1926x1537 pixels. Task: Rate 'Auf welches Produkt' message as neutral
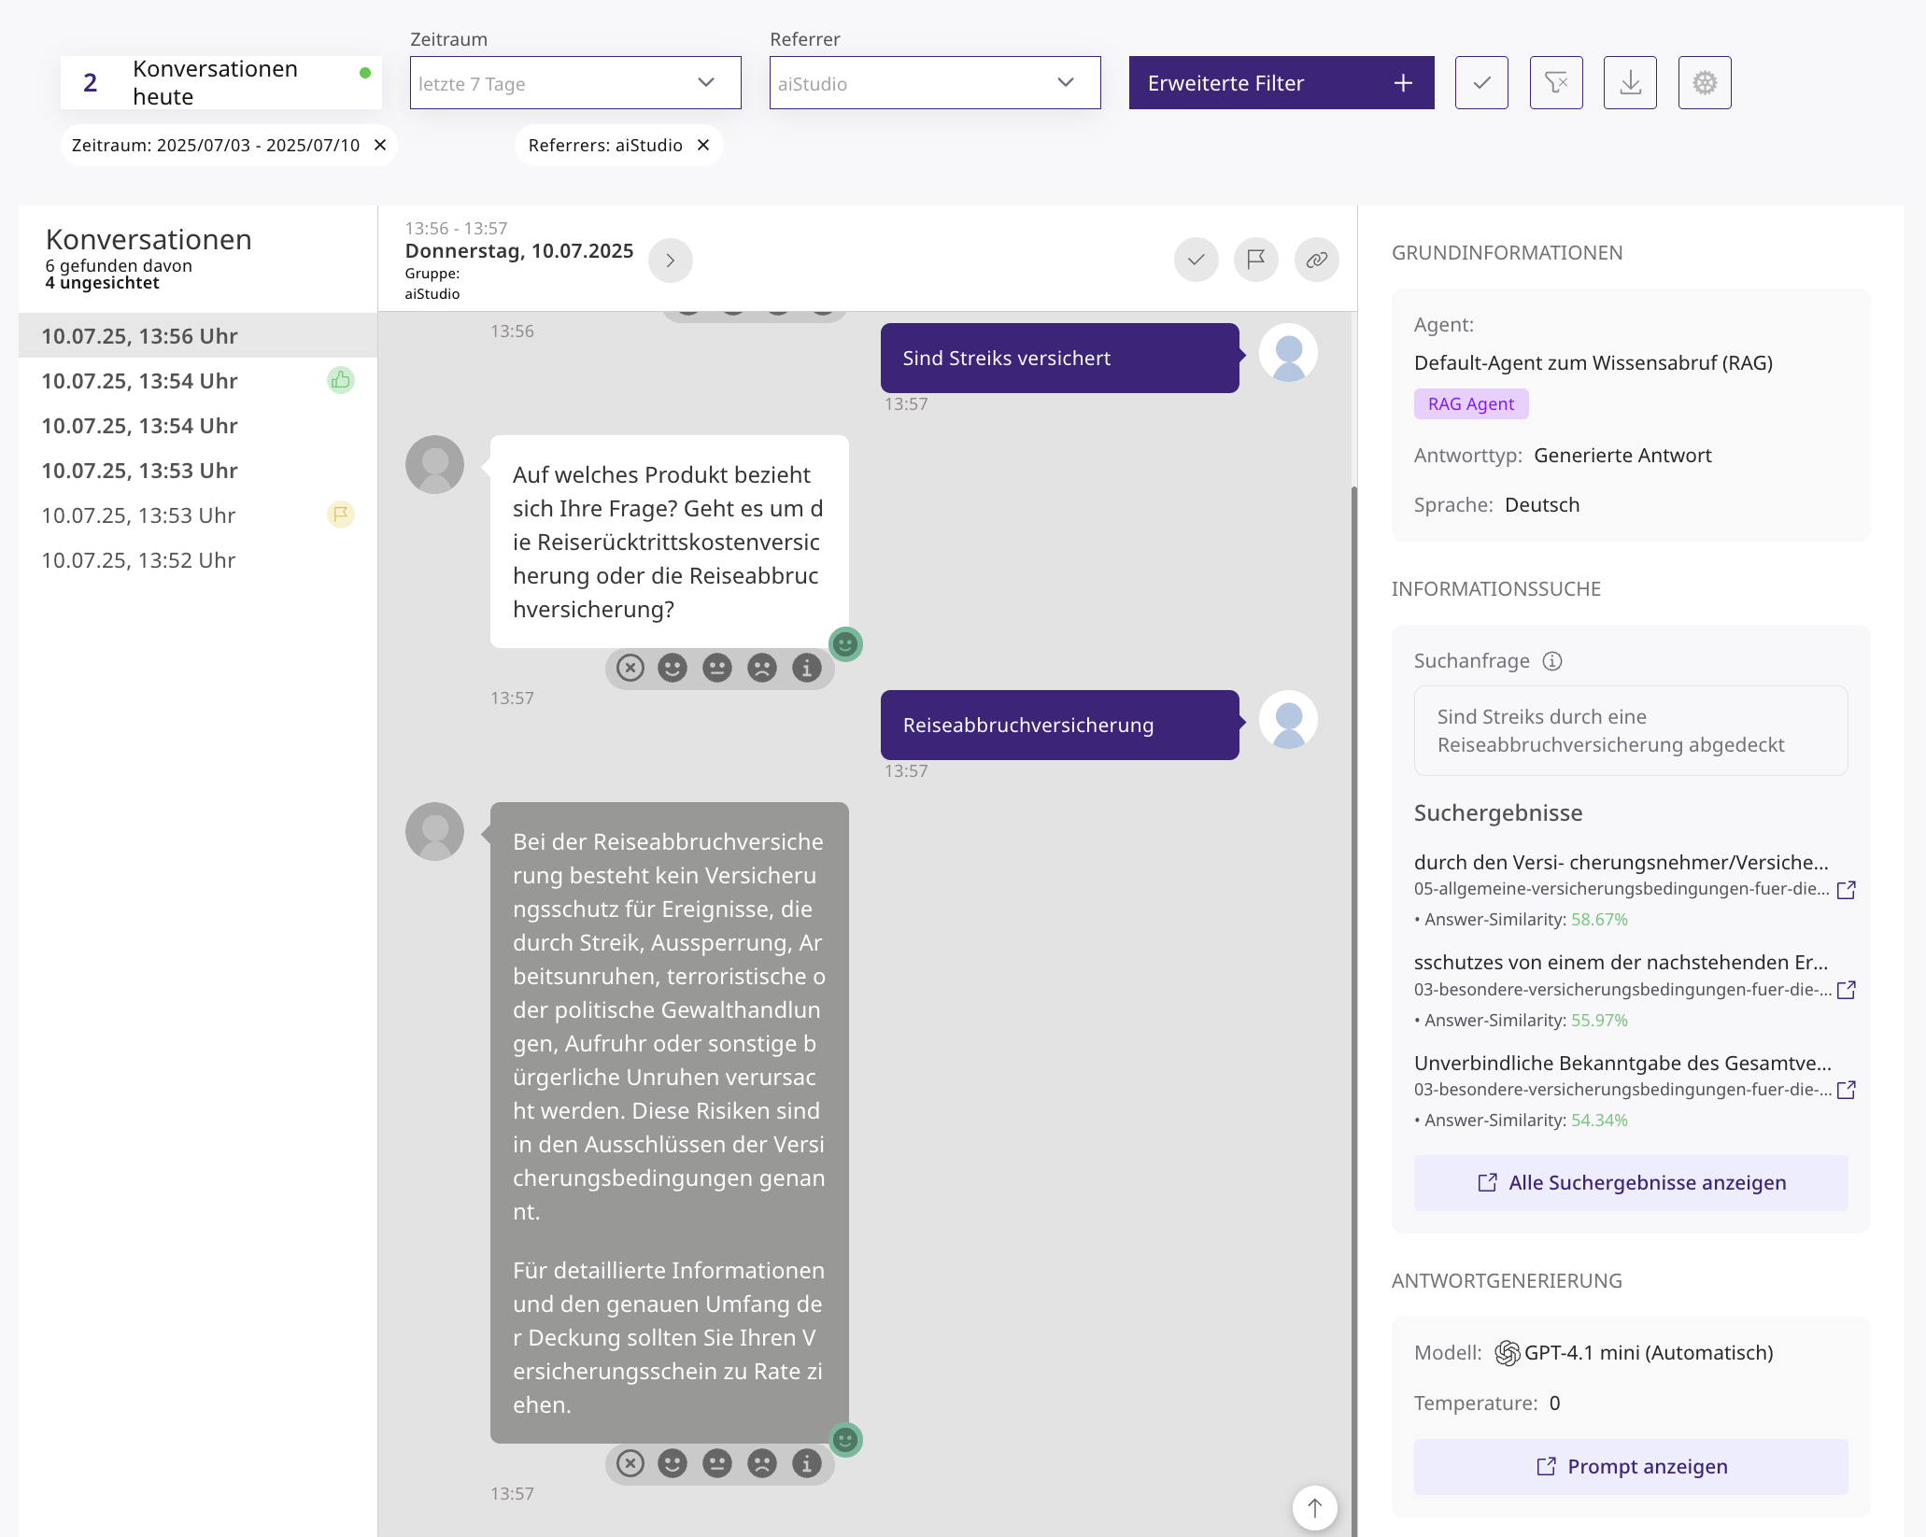717,668
